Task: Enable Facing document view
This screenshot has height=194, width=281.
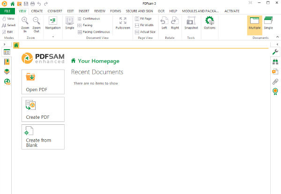Action: pos(85,25)
